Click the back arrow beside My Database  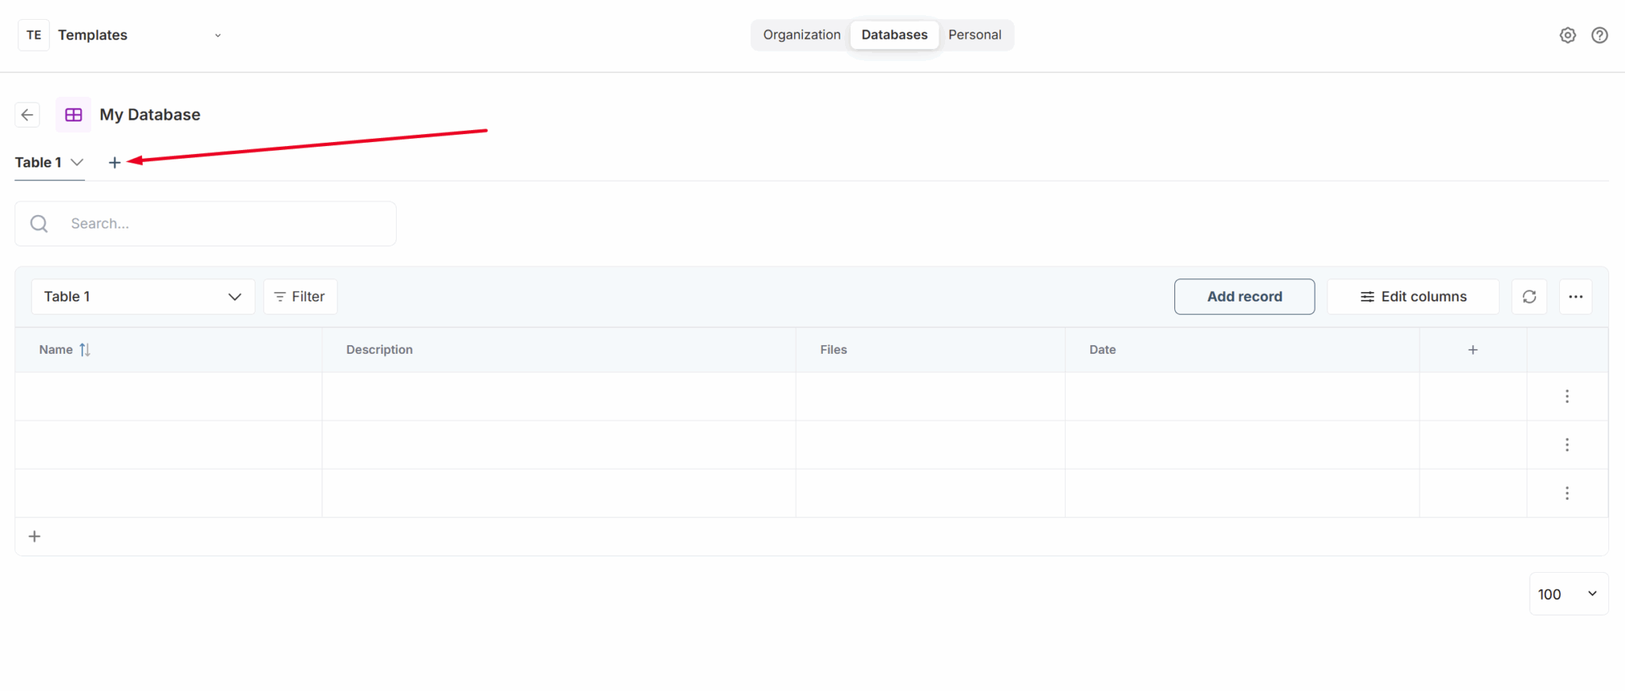click(28, 115)
